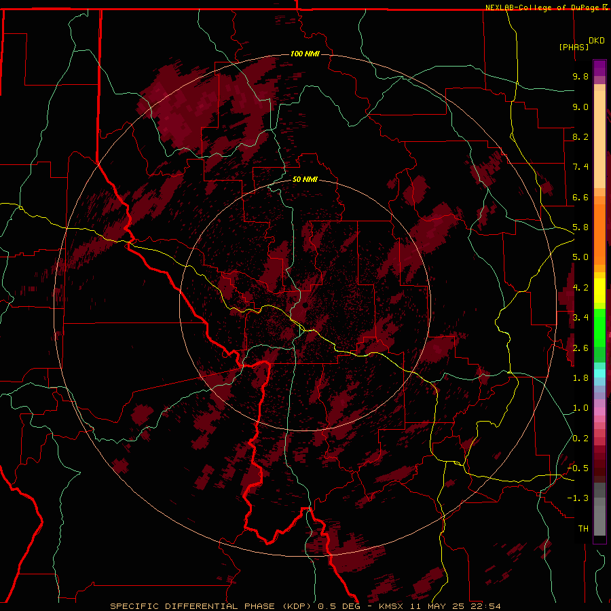Click the DKD label above the color scale
Image resolution: width=611 pixels, height=611 pixels.
(x=597, y=41)
